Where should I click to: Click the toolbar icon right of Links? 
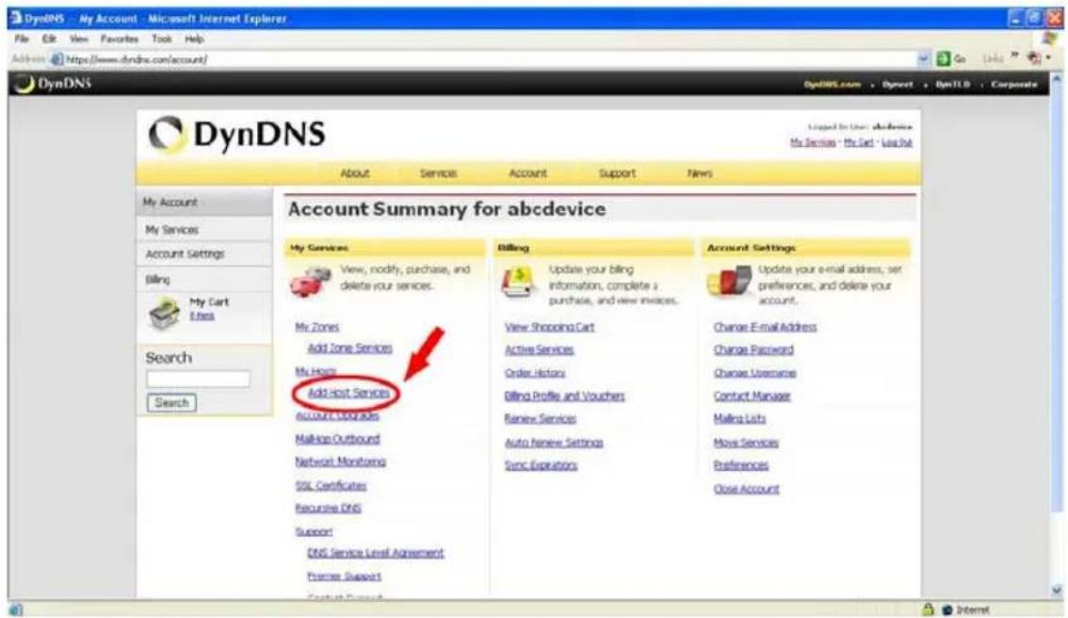pyautogui.click(x=1034, y=58)
